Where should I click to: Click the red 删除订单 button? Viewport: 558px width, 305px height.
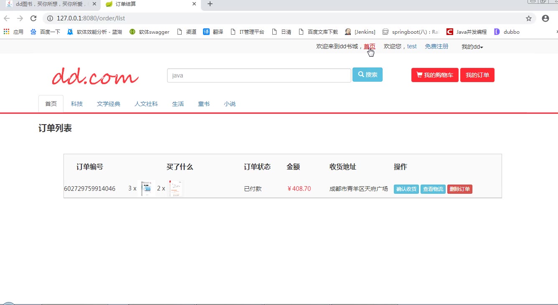coord(459,189)
